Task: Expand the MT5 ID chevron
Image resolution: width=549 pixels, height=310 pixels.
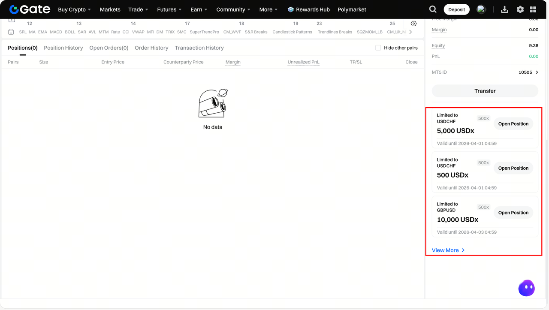Action: (537, 72)
